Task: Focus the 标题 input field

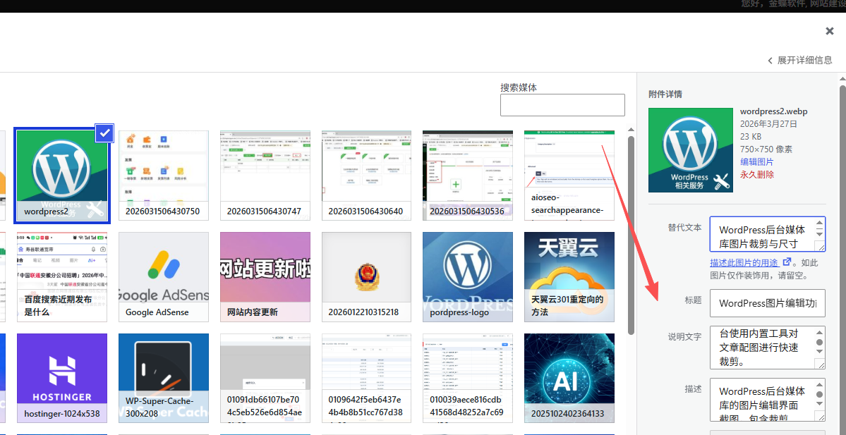Action: click(767, 303)
